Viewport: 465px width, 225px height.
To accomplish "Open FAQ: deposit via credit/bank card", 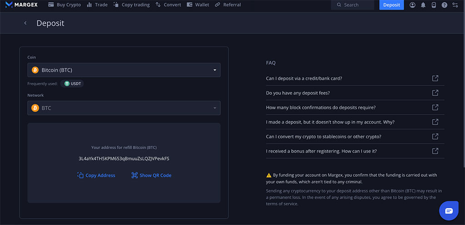I will click(x=355, y=78).
